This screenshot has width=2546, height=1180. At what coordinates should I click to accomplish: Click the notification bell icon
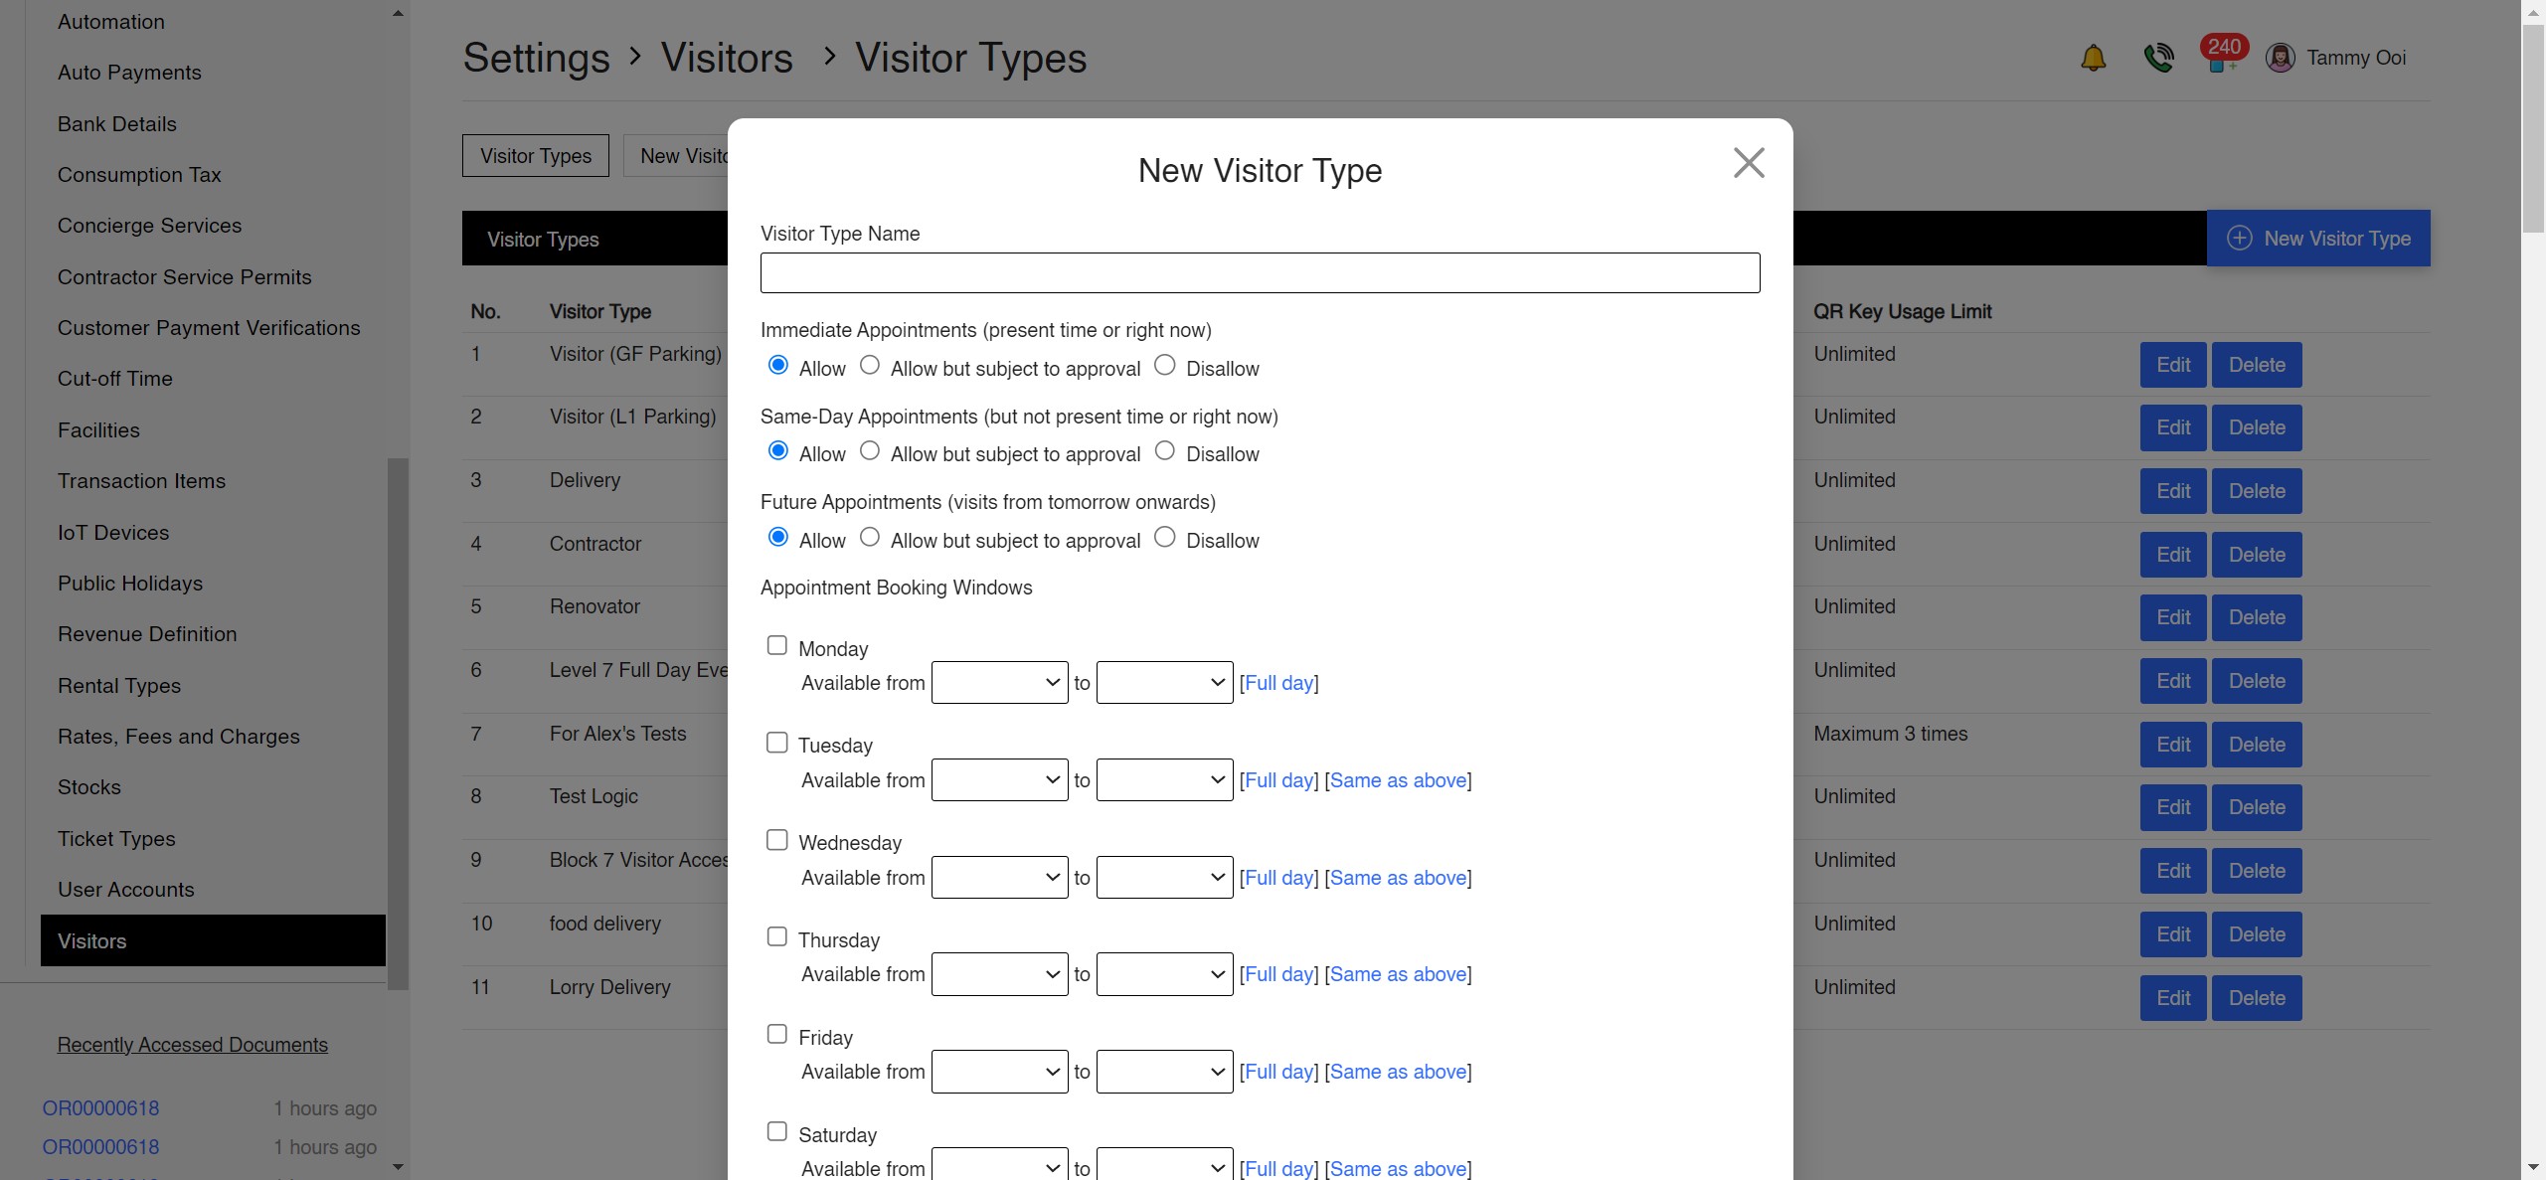(2093, 58)
